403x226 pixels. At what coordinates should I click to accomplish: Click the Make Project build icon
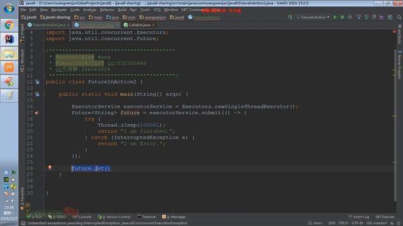click(290, 17)
